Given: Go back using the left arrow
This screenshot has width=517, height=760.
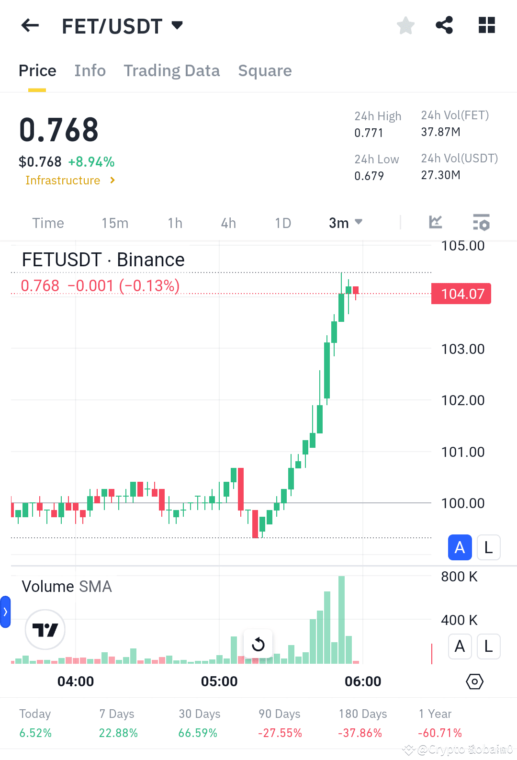Looking at the screenshot, I should pos(30,25).
